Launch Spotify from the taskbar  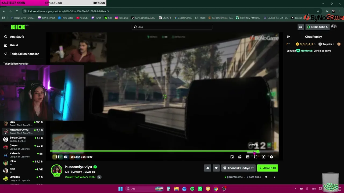click(192, 189)
